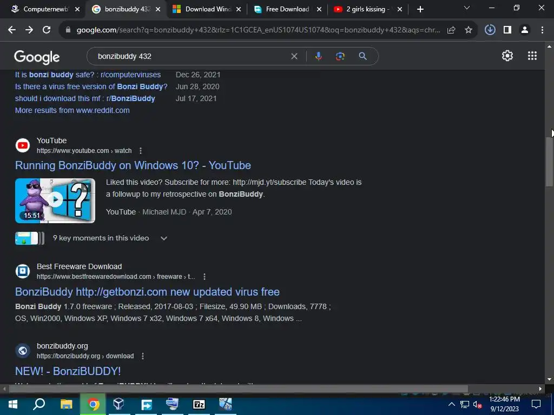The width and height of the screenshot is (554, 415).
Task: Close the bonzibuddy 432 tab
Action: (x=158, y=10)
